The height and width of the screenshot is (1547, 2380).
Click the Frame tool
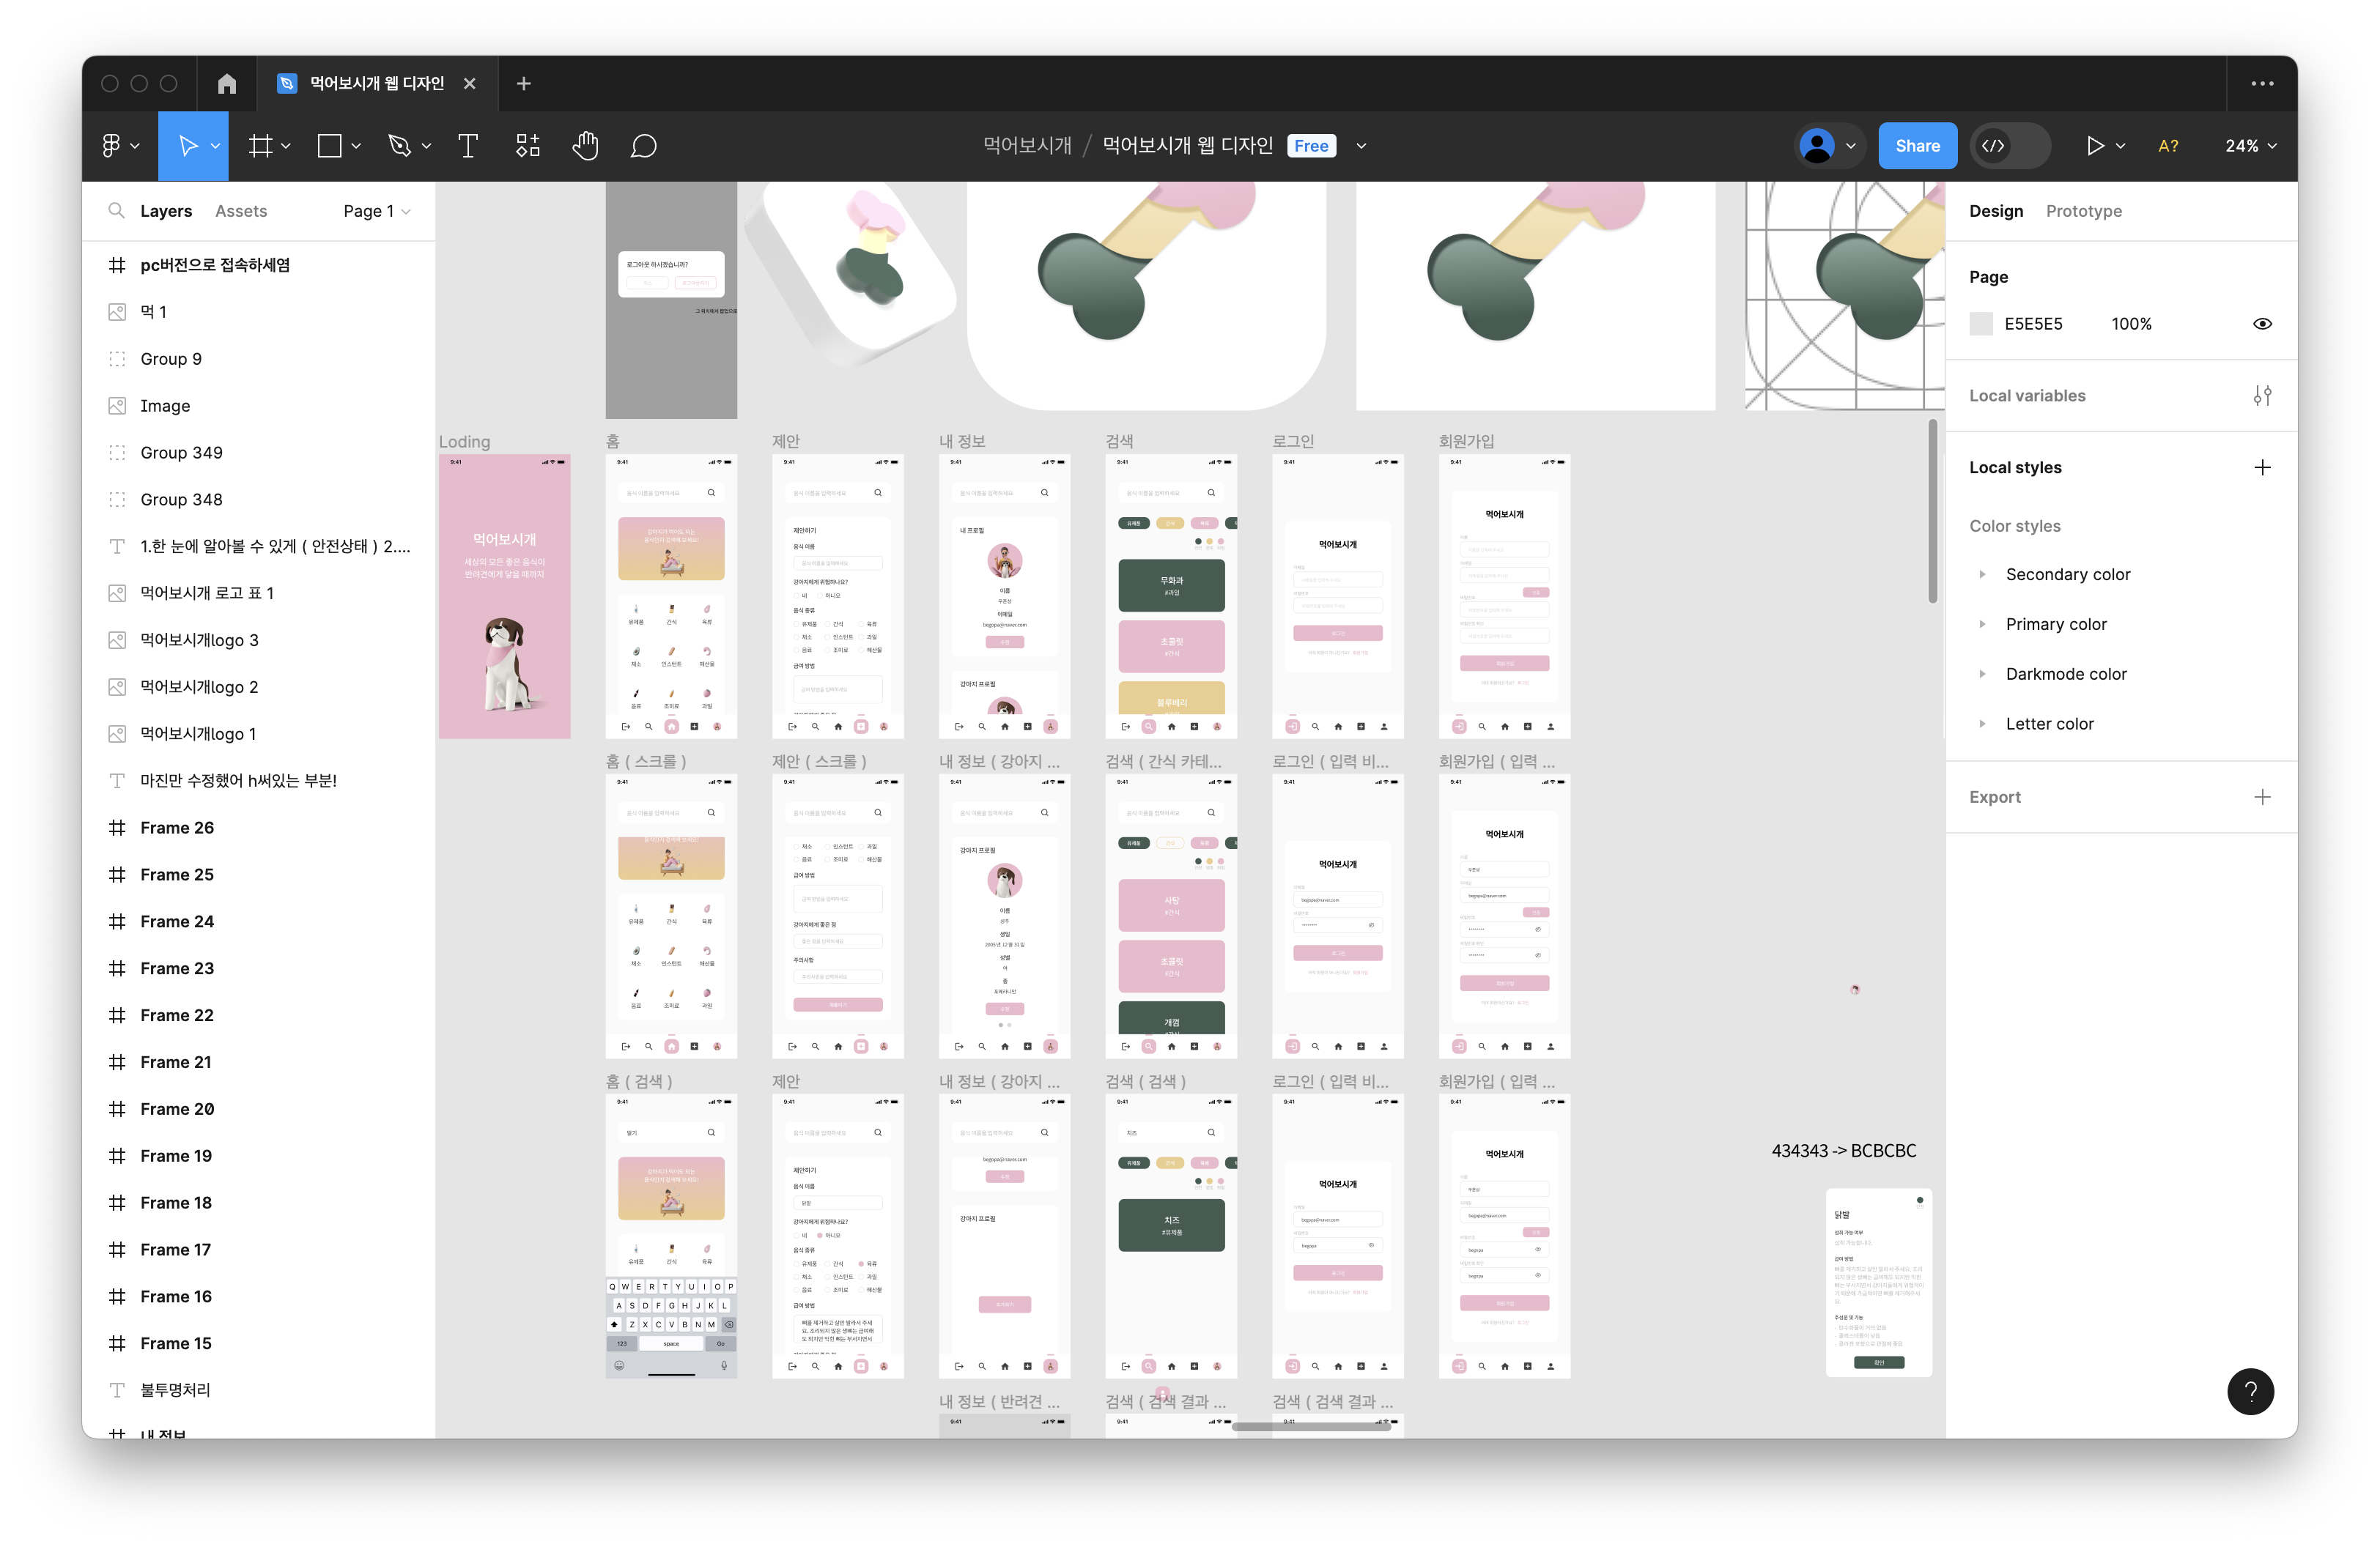tap(260, 146)
